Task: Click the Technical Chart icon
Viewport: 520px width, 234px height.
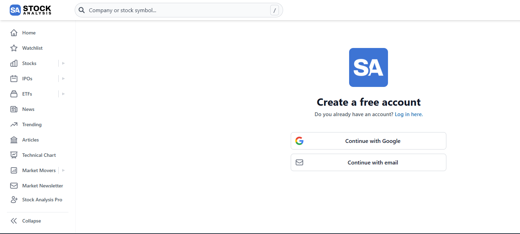Action: (14, 155)
